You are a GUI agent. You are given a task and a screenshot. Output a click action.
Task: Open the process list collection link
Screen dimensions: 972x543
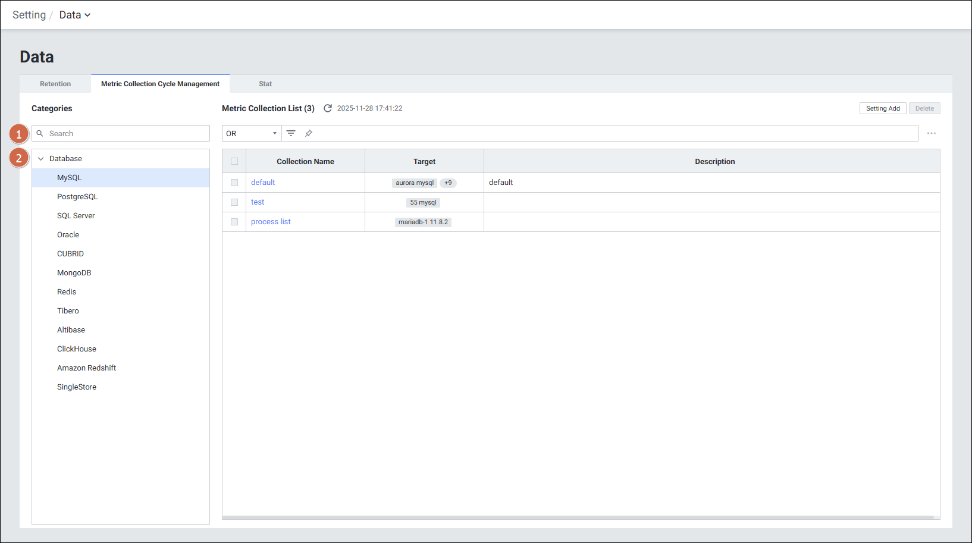271,222
